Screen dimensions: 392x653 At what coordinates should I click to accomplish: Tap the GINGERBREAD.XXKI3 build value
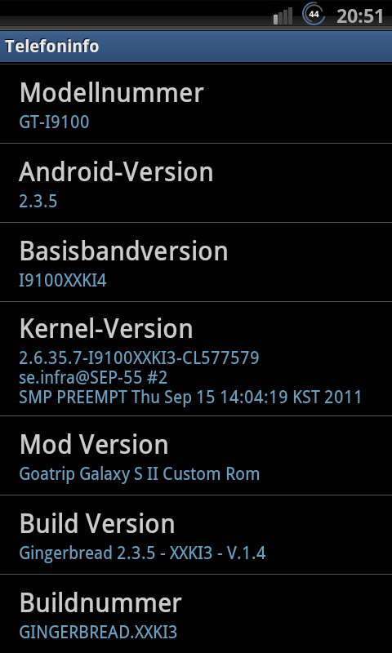click(98, 632)
